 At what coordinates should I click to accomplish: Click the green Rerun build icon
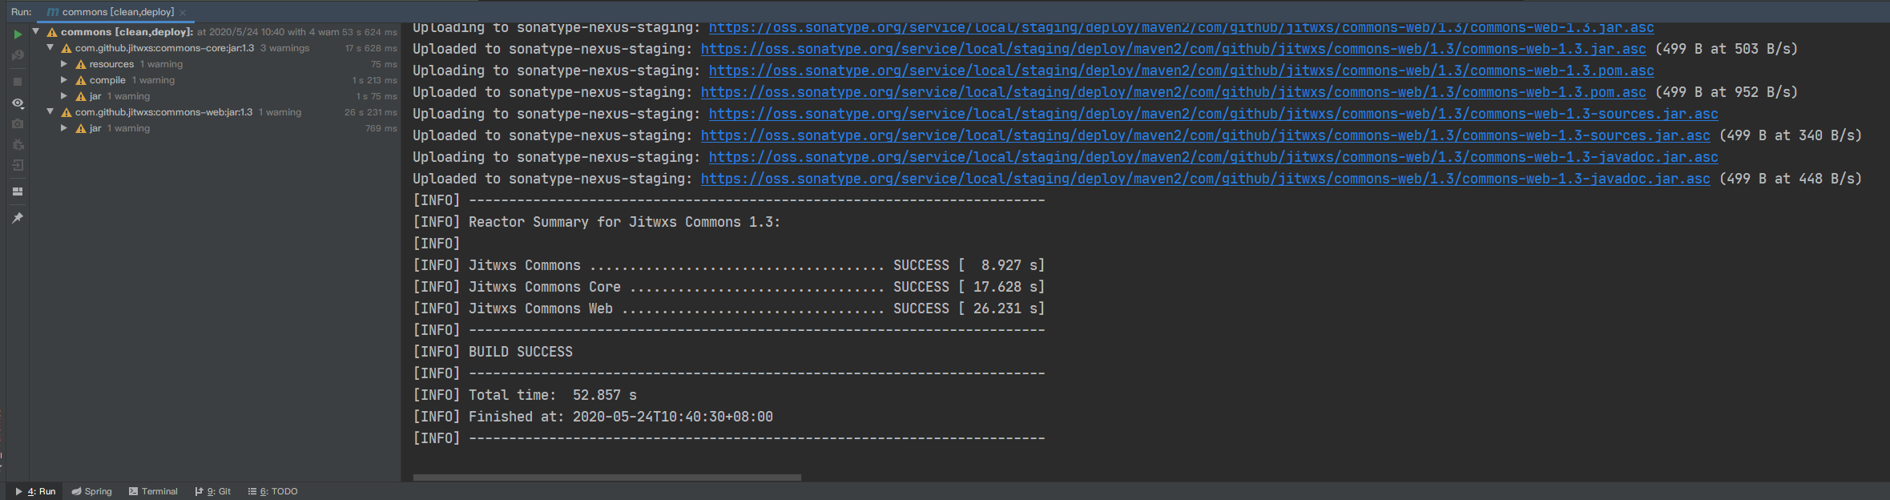(x=18, y=34)
